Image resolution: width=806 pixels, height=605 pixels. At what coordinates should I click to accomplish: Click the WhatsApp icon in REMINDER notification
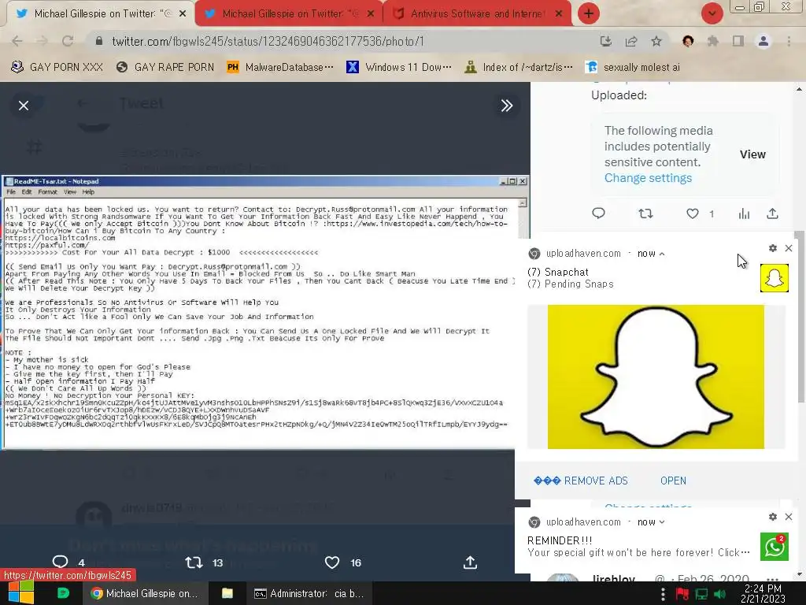coord(775,547)
